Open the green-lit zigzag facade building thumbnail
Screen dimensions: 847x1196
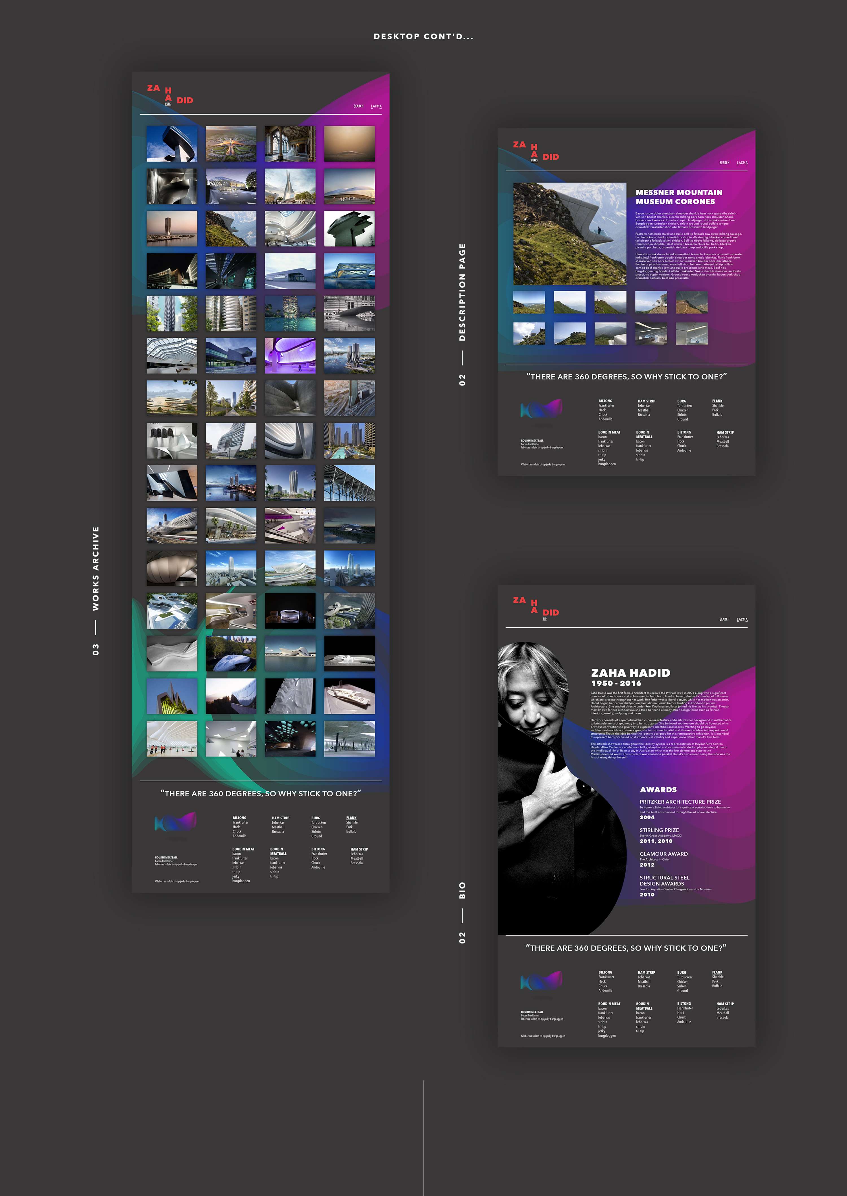pos(172,696)
